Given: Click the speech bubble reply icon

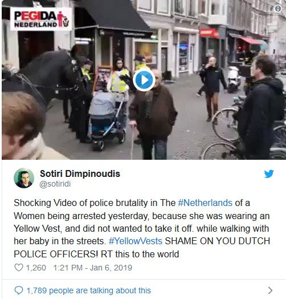Looking at the screenshot, I should pyautogui.click(x=19, y=290).
